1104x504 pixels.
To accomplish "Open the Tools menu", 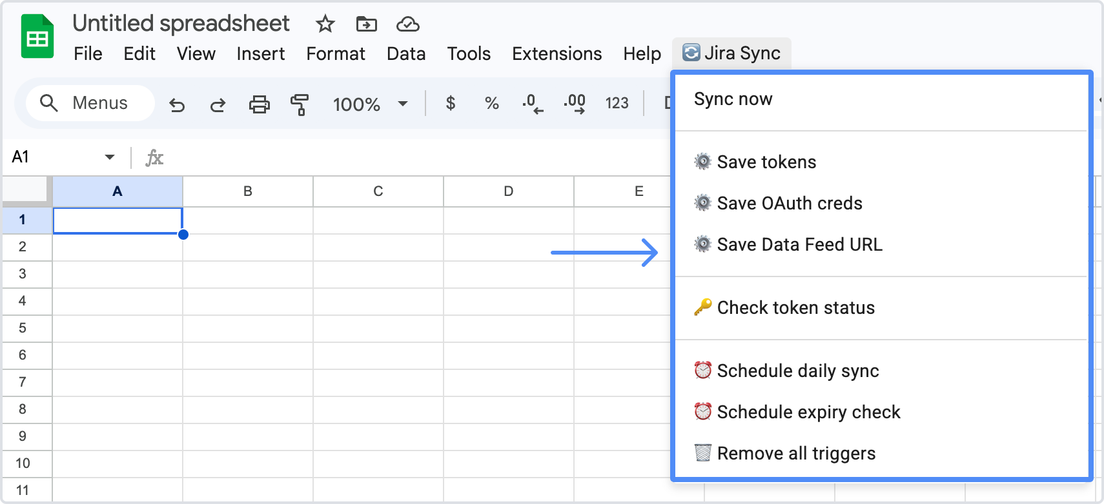I will pyautogui.click(x=469, y=53).
